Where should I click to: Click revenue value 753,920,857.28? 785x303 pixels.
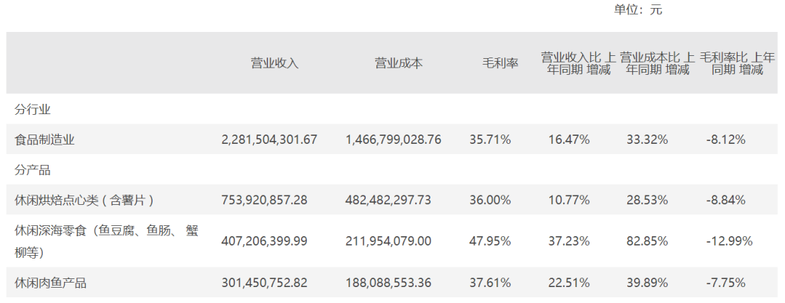coord(269,200)
